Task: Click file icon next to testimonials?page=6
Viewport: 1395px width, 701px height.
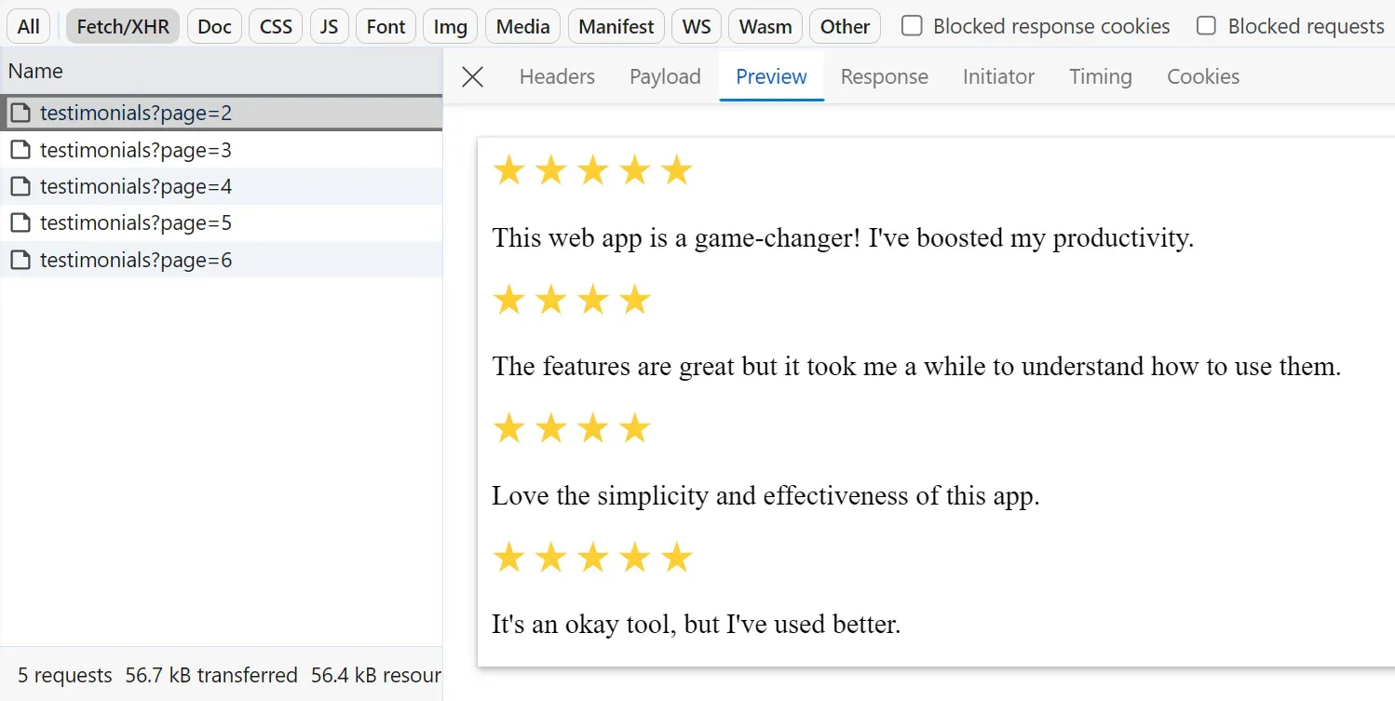Action: point(20,260)
